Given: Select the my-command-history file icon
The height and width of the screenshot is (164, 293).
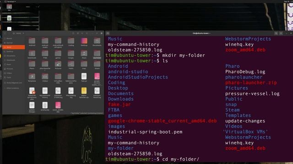Looking at the screenshot, I should point(45,91).
